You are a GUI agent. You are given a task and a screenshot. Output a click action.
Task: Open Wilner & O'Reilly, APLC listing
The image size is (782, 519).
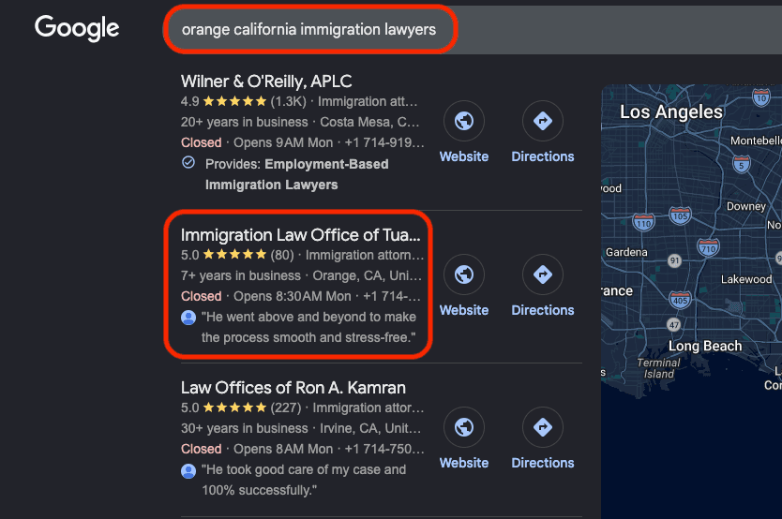point(266,82)
